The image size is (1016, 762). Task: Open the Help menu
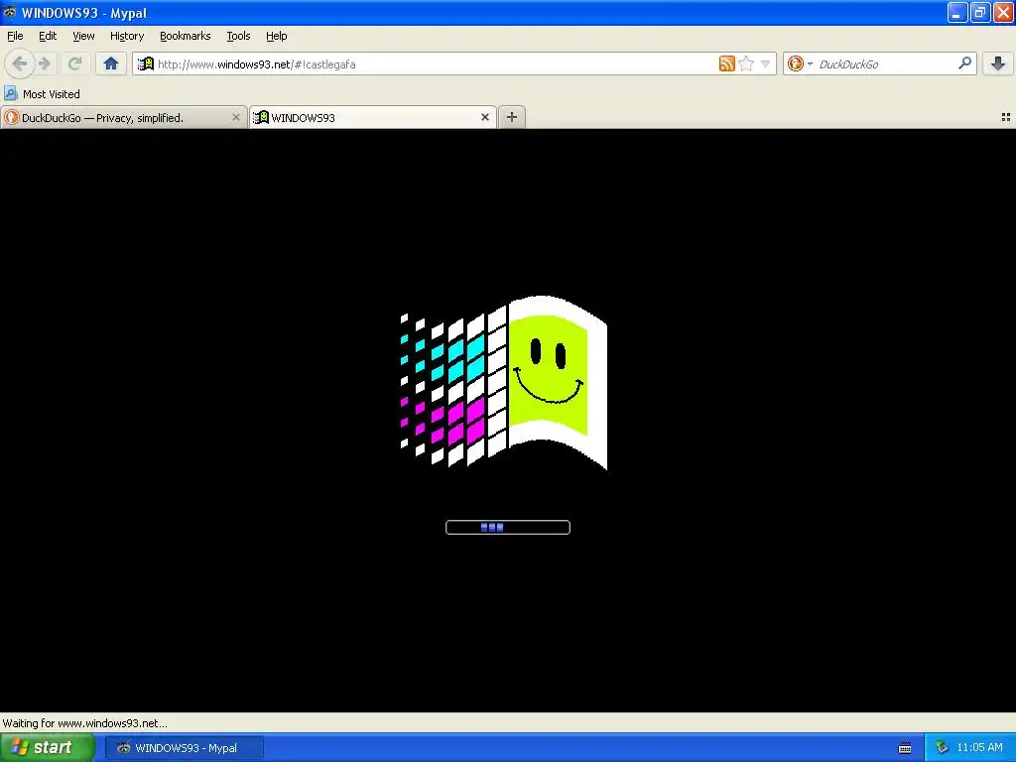[277, 36]
